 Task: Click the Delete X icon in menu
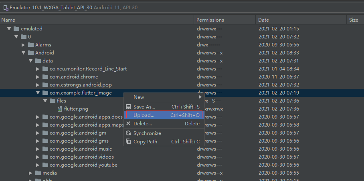coord(128,123)
